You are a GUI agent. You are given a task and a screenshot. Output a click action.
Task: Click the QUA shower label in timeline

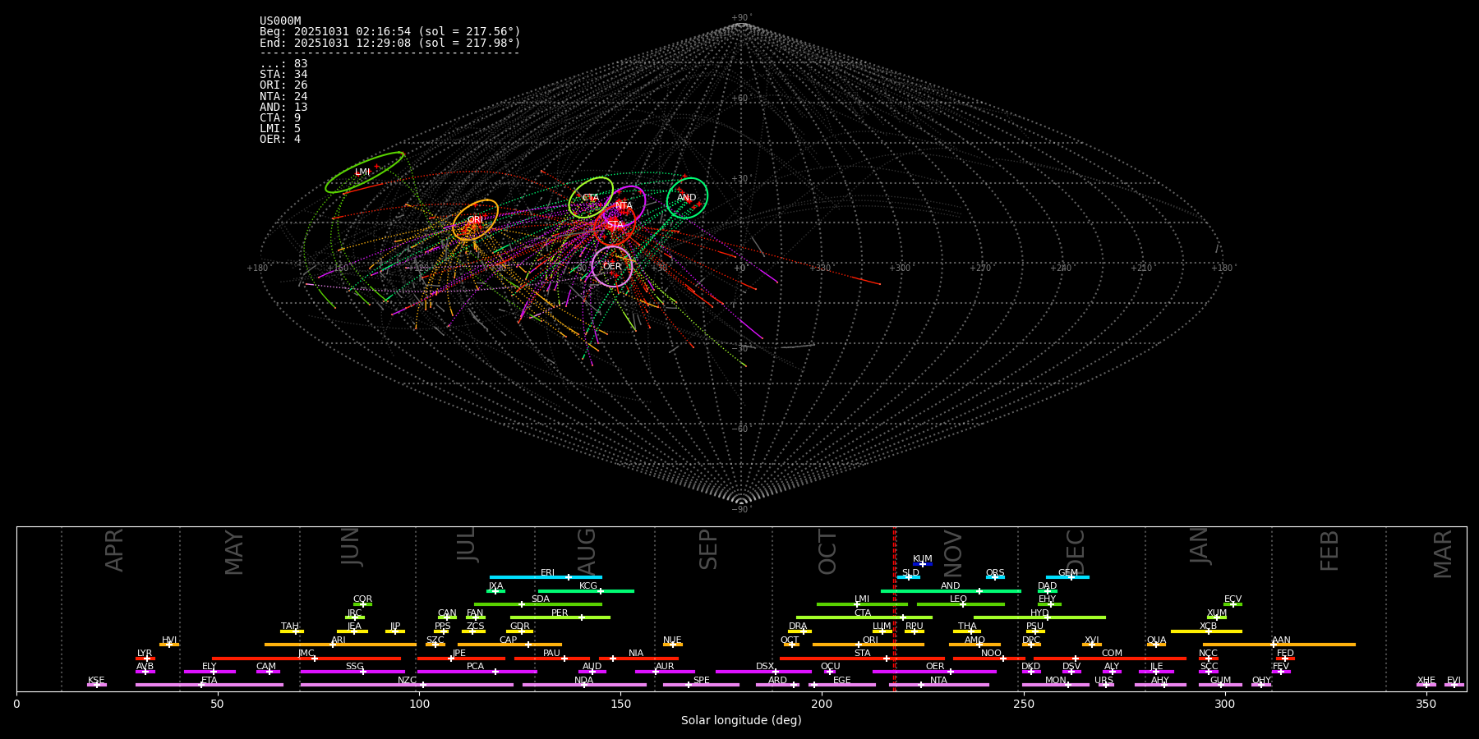click(x=1157, y=640)
